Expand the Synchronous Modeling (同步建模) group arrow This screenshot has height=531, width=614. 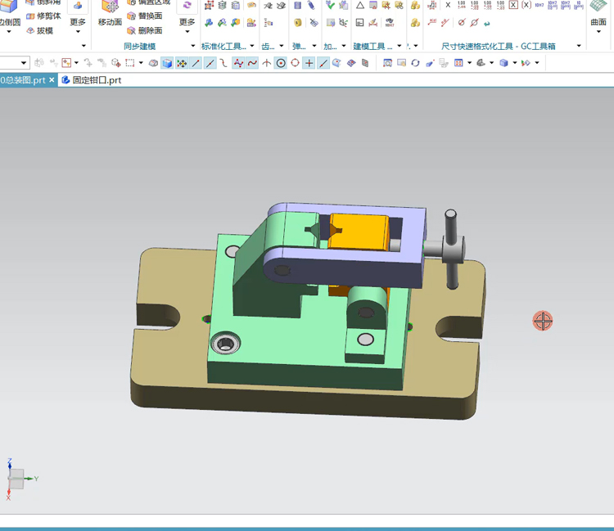click(193, 46)
